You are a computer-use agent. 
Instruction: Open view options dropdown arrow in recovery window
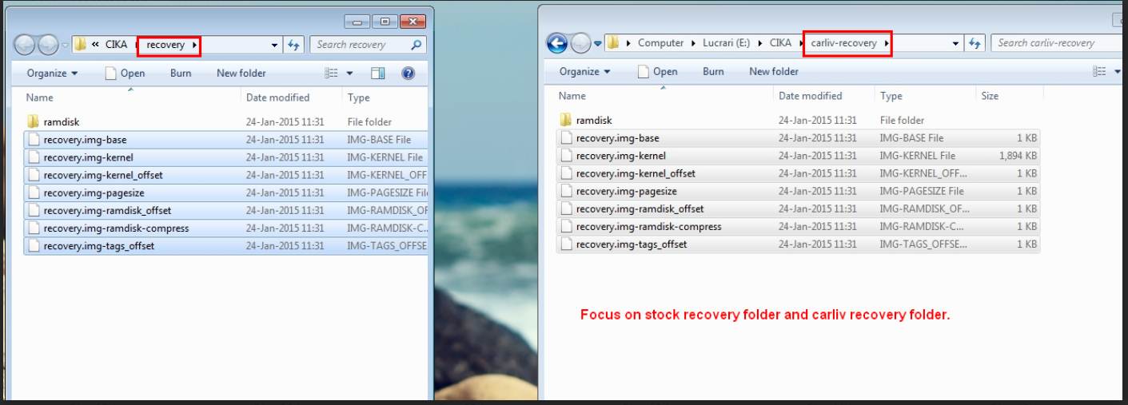point(349,73)
